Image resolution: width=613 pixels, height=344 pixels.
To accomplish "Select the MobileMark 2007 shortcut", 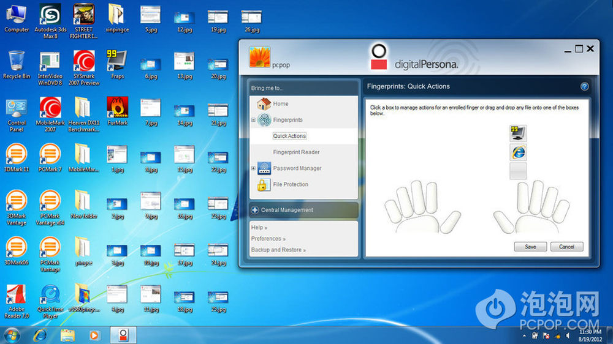I will coord(50,114).
